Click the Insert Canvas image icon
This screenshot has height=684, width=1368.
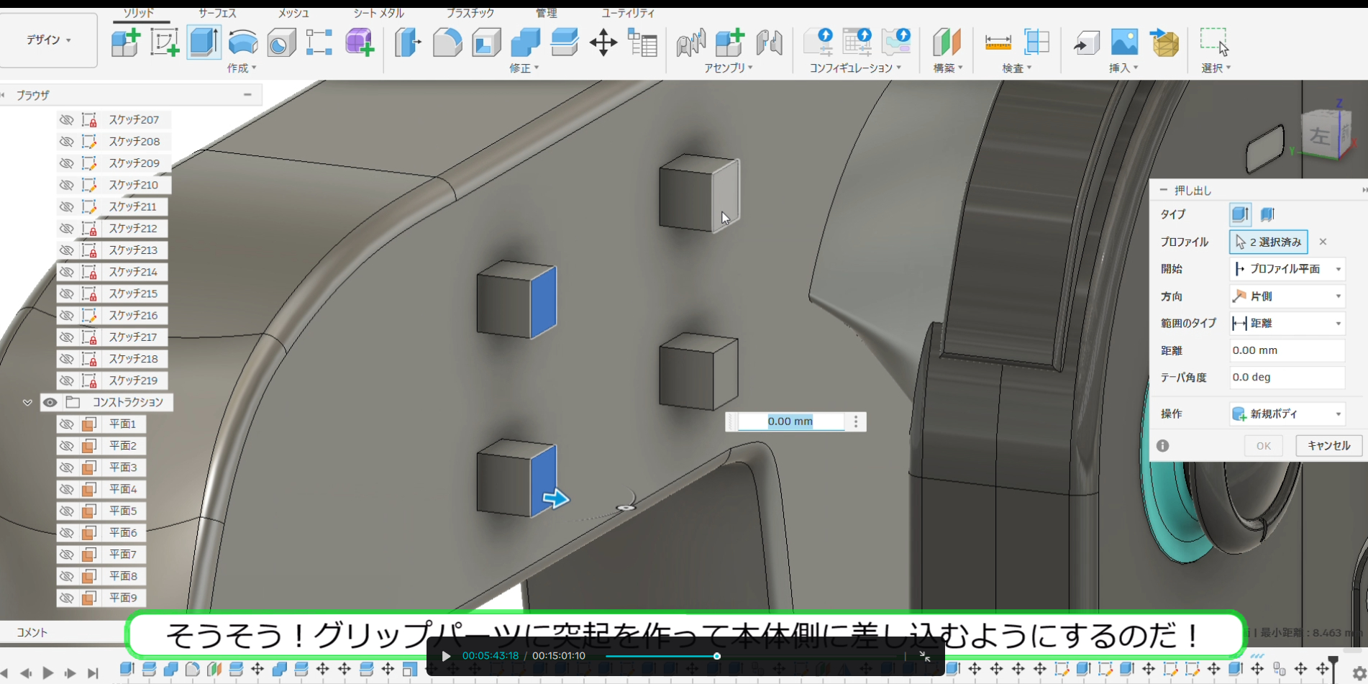pyautogui.click(x=1124, y=42)
